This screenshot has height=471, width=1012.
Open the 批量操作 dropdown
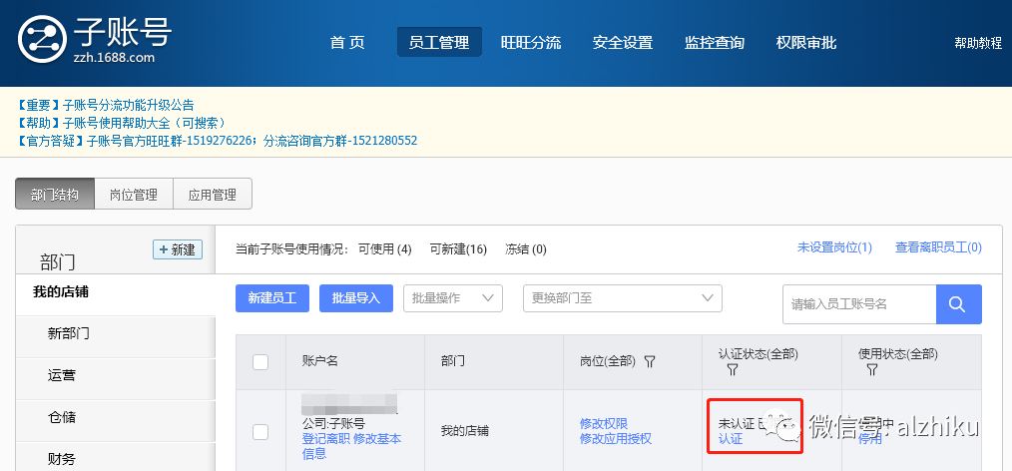[453, 298]
